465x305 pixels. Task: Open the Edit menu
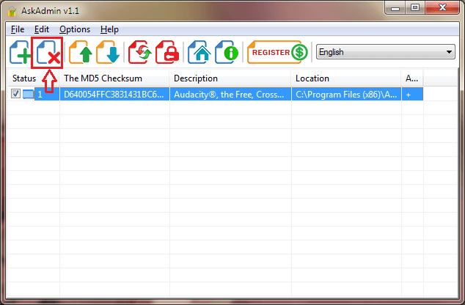42,29
